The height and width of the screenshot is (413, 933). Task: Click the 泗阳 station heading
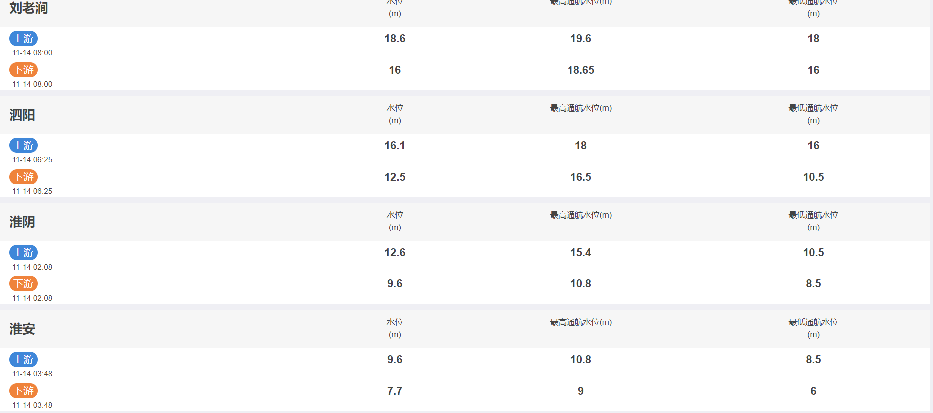click(x=22, y=115)
